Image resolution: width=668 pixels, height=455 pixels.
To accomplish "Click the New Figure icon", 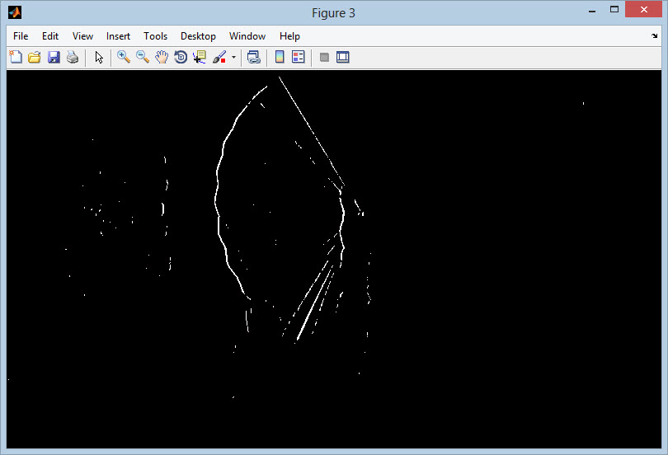I will pyautogui.click(x=16, y=57).
